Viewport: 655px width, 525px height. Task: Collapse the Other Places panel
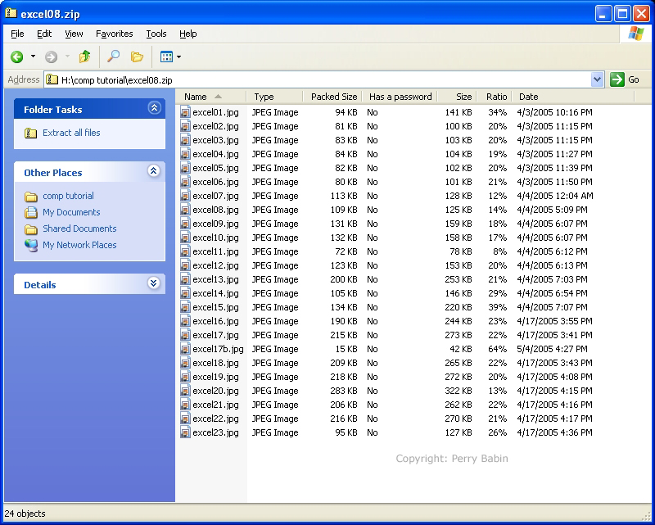(154, 171)
